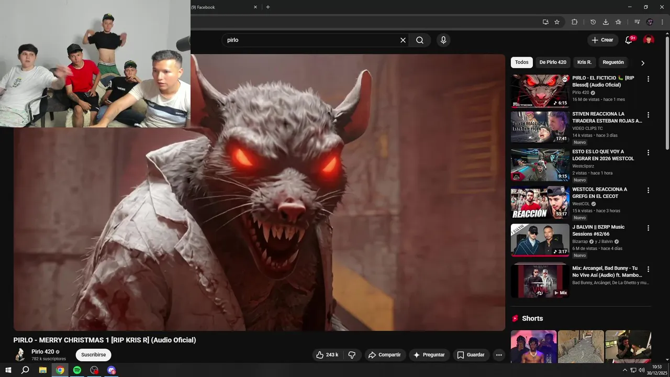
Task: Open options for 'Mix: Arcangel' playlist
Action: point(648,269)
